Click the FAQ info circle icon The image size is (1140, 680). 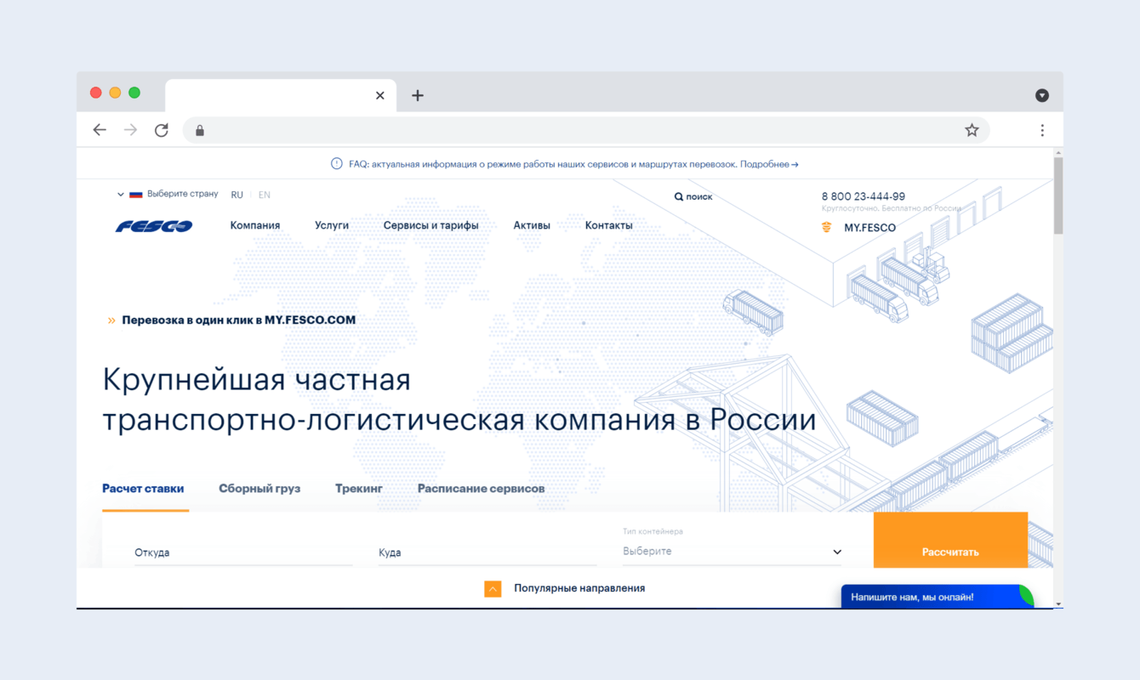(x=335, y=163)
